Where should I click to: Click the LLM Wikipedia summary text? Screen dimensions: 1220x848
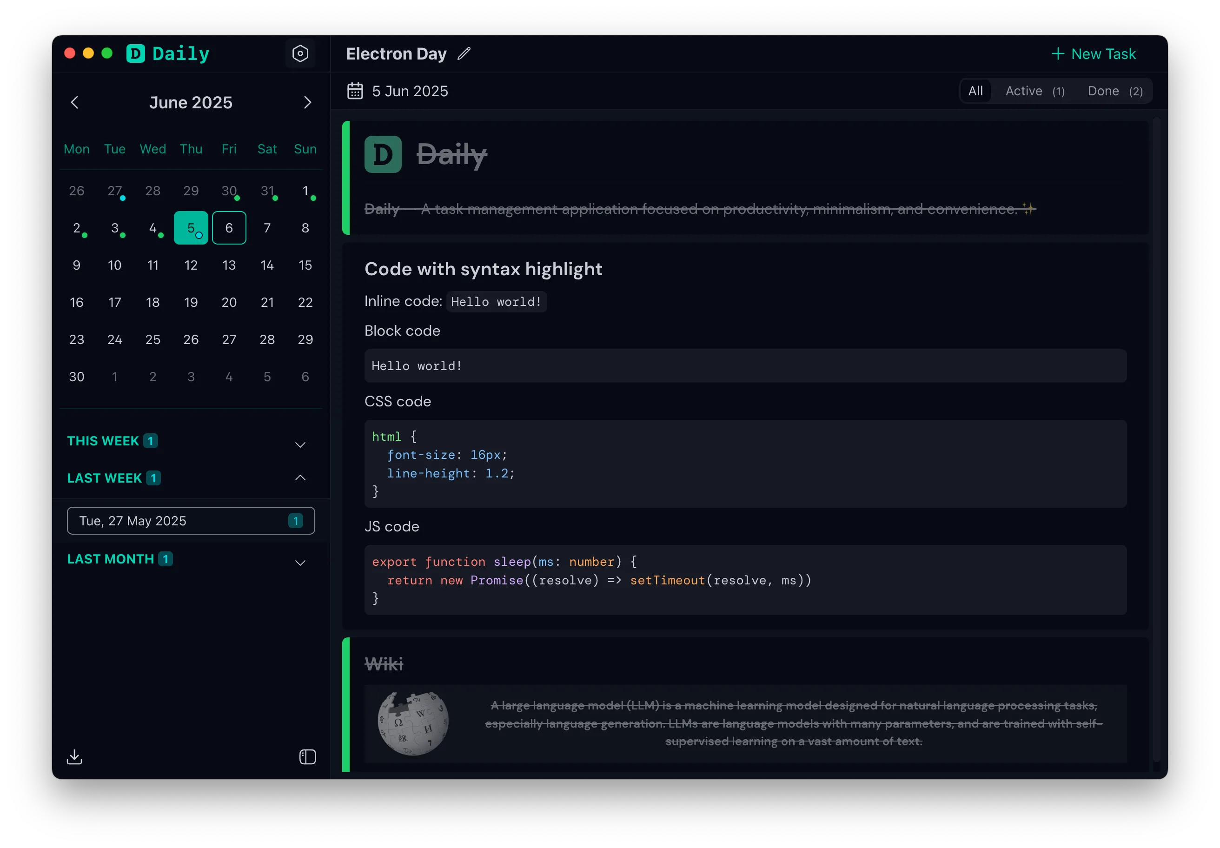point(793,723)
